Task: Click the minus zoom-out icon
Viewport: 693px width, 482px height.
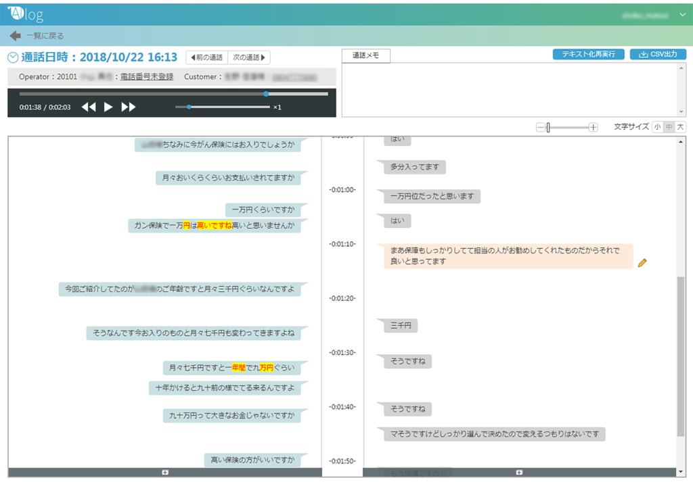Action: point(540,127)
